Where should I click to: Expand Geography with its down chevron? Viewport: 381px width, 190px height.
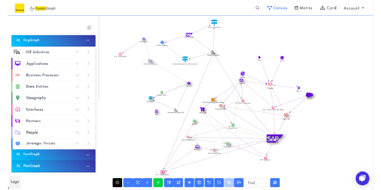(x=77, y=98)
